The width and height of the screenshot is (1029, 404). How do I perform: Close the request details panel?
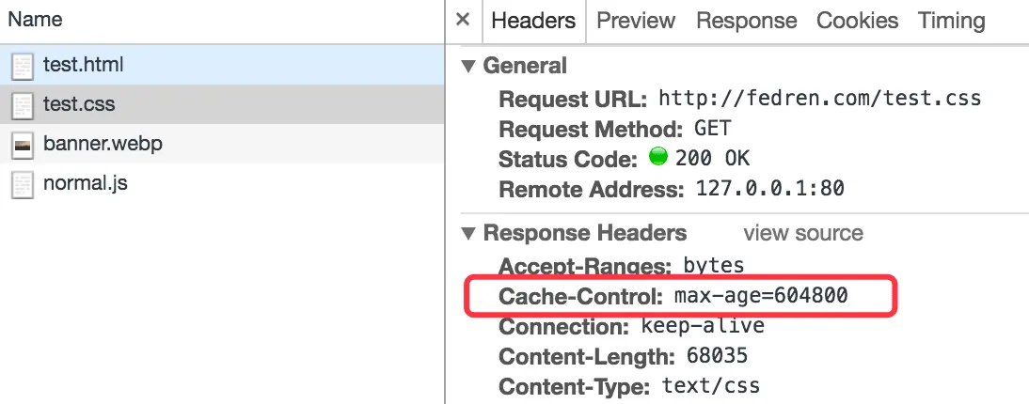coord(462,21)
